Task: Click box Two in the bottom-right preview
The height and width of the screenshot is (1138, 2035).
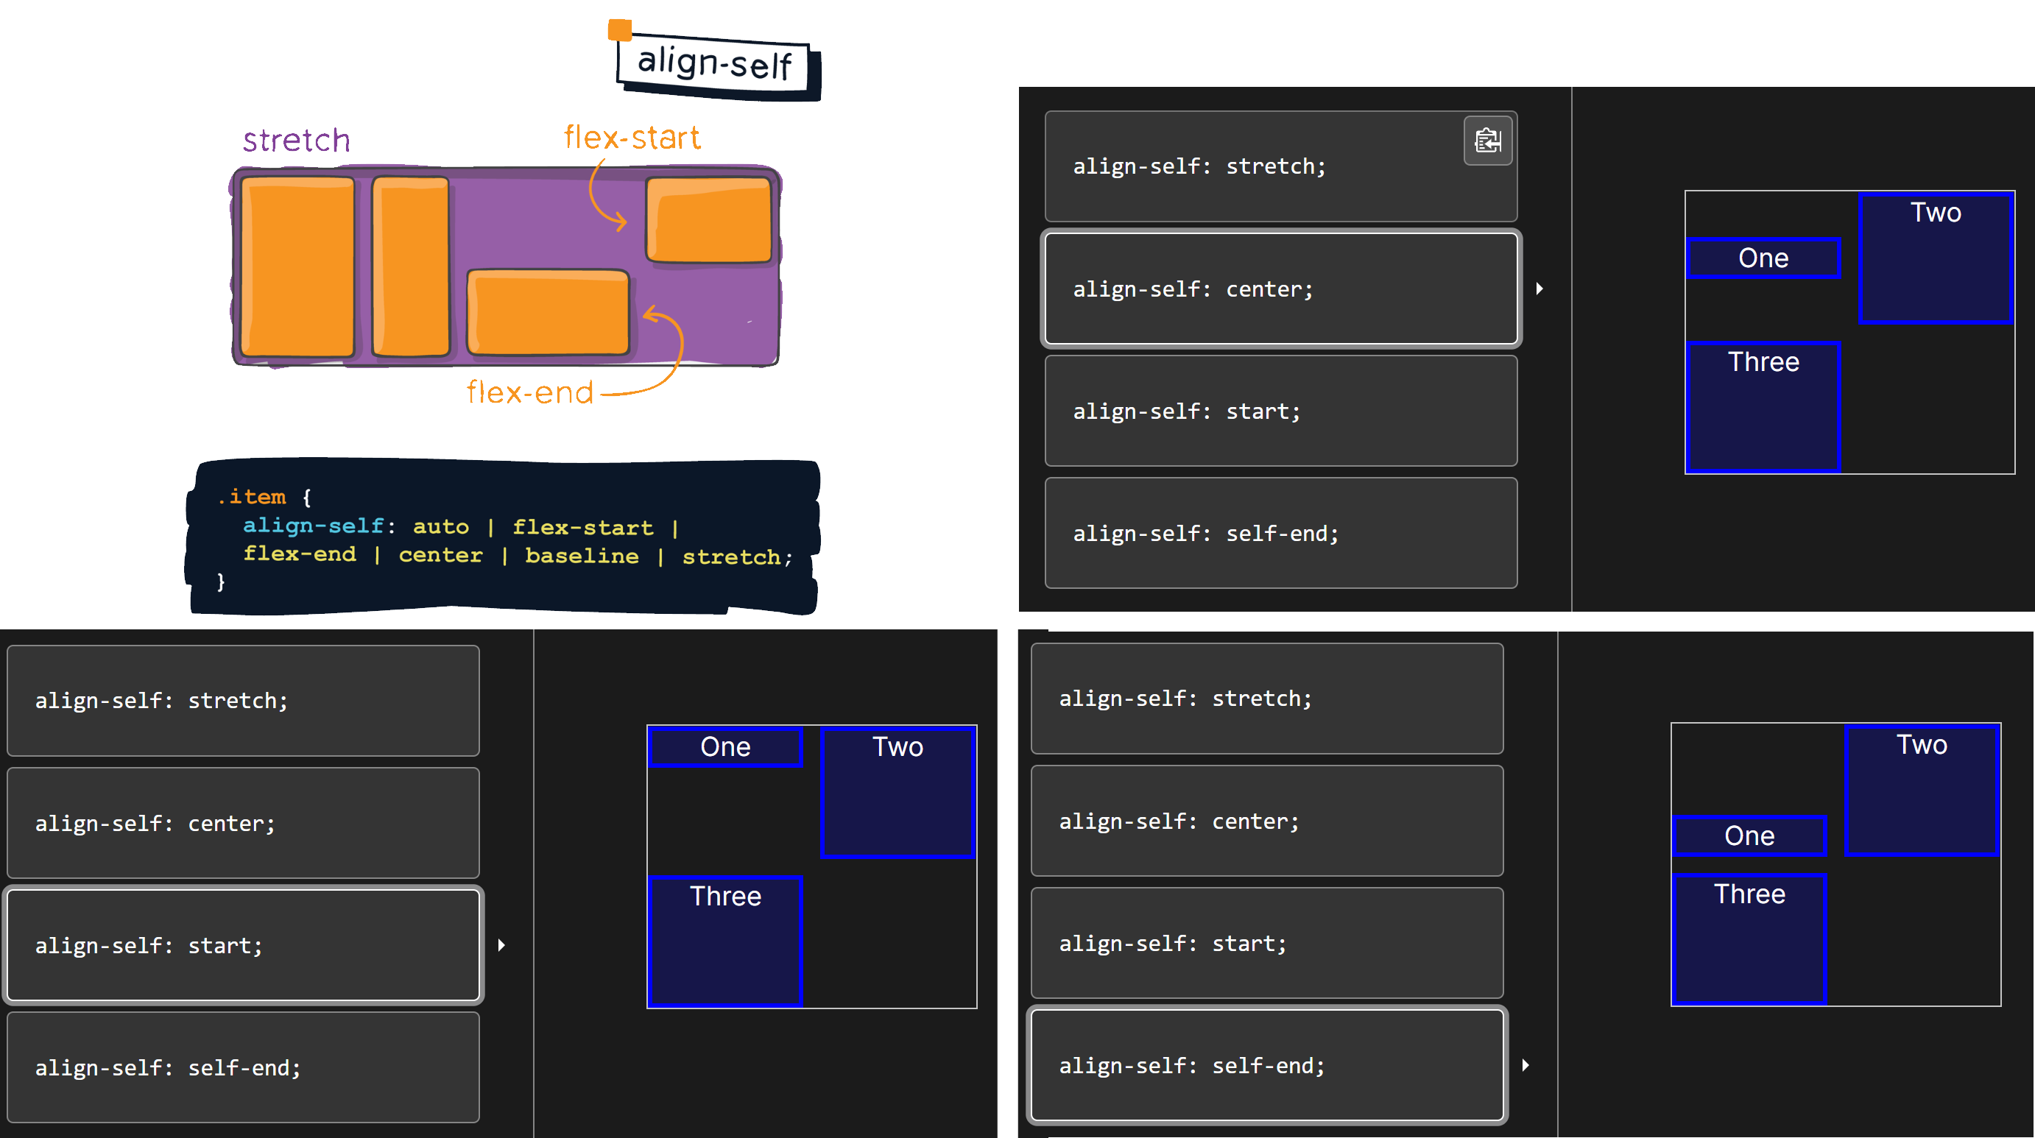Action: 1921,790
